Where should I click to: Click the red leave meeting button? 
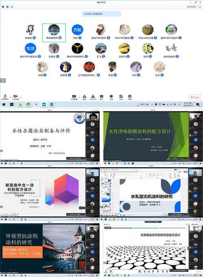point(195,97)
